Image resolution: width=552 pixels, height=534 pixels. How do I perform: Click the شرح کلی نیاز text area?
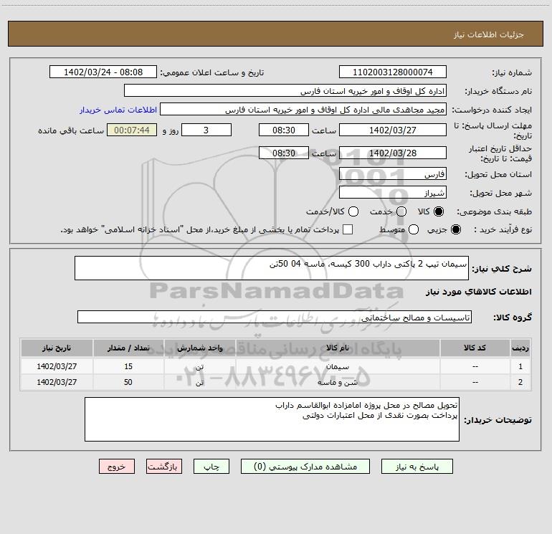272,268
